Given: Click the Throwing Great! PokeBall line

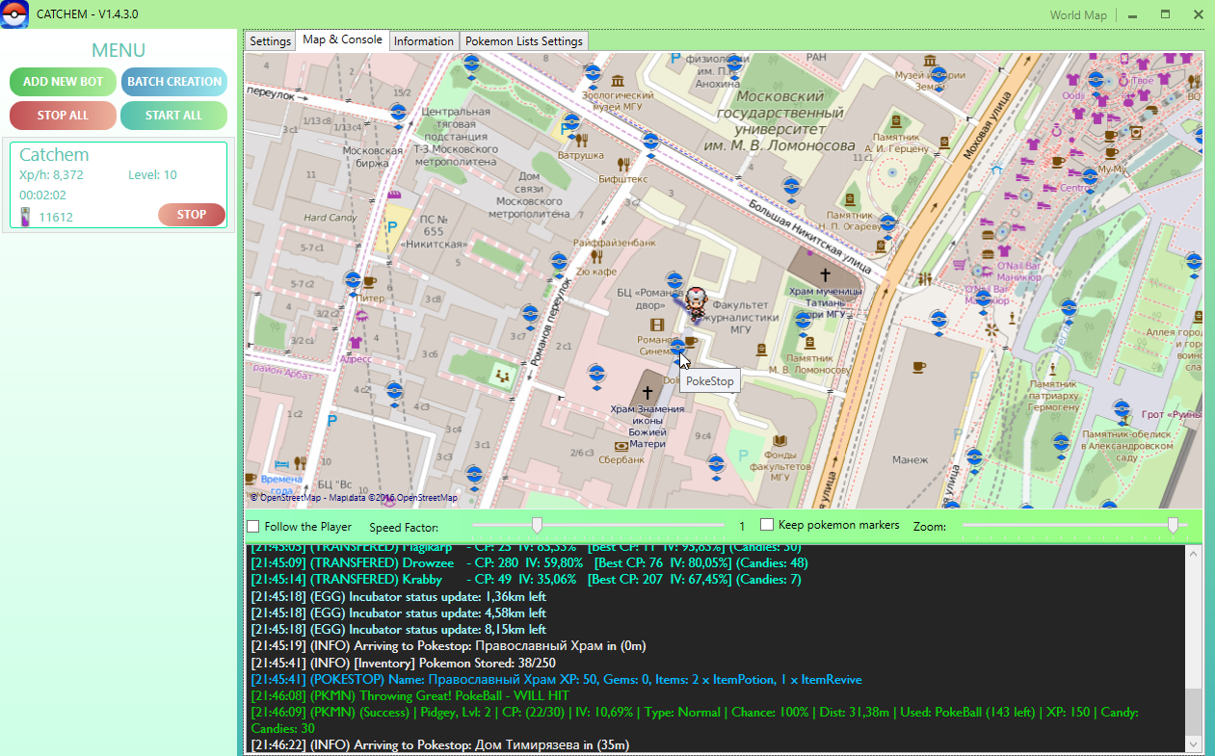Looking at the screenshot, I should pos(409,696).
